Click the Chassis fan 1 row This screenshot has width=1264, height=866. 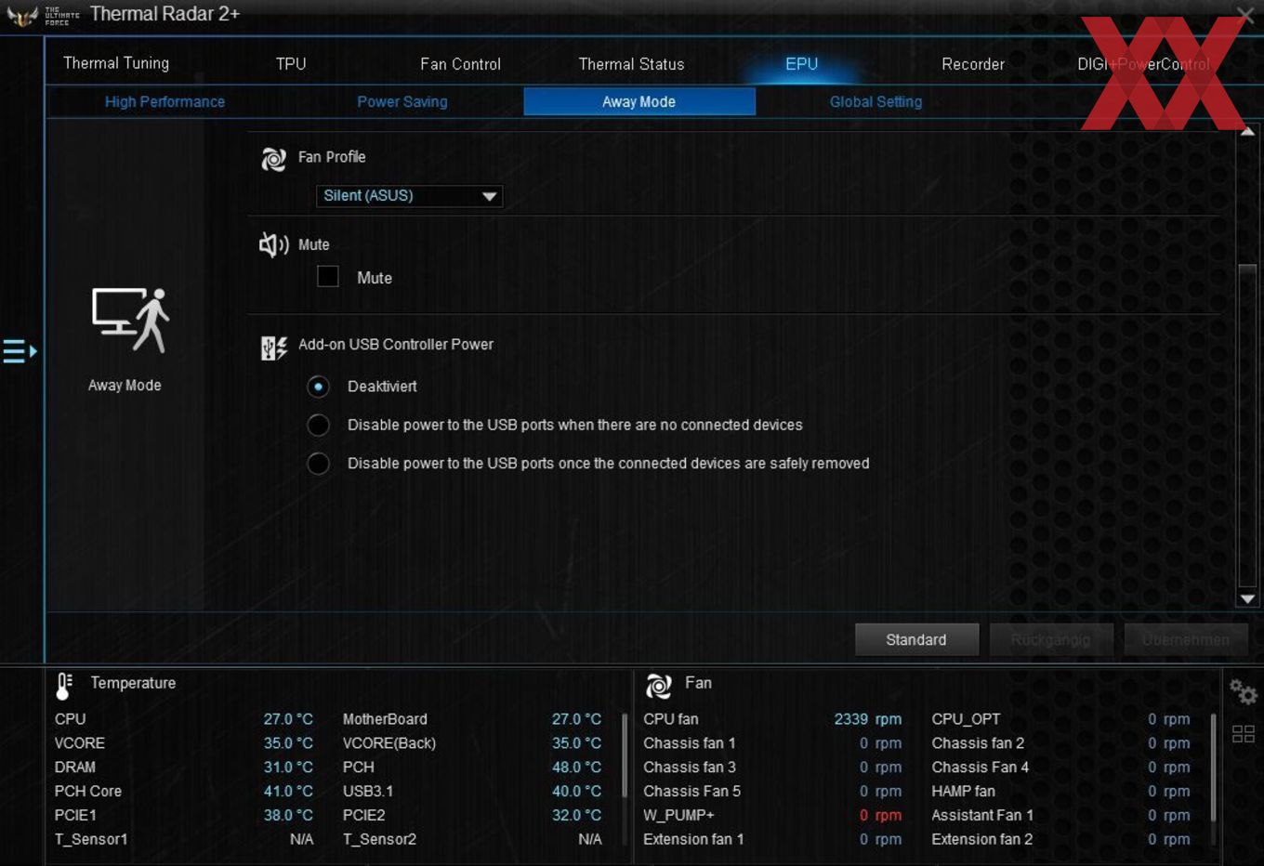[x=772, y=743]
